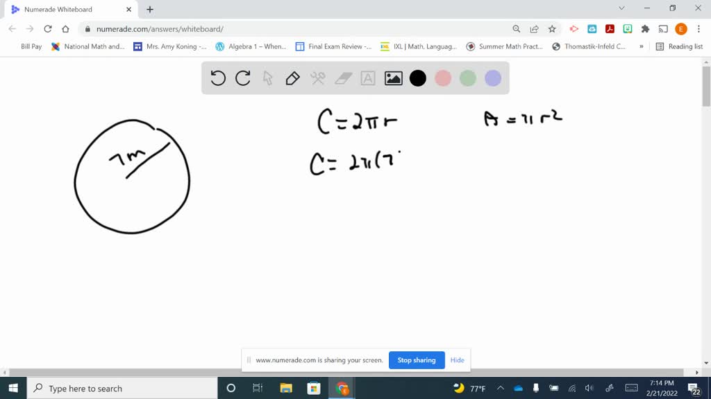
Task: Toggle the Chrome profile avatar menu
Action: [679, 29]
